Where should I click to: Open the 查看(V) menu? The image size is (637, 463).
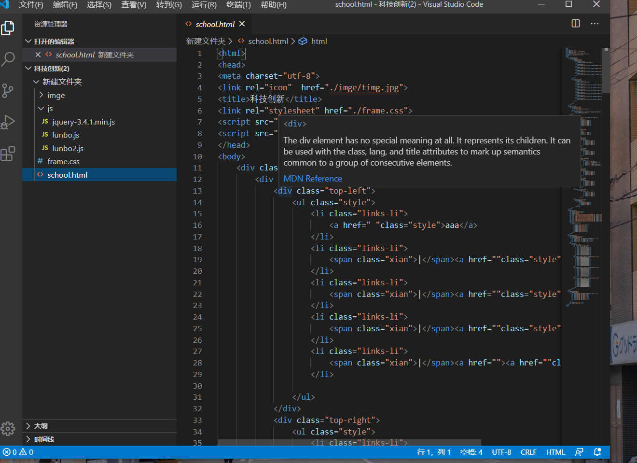point(134,5)
